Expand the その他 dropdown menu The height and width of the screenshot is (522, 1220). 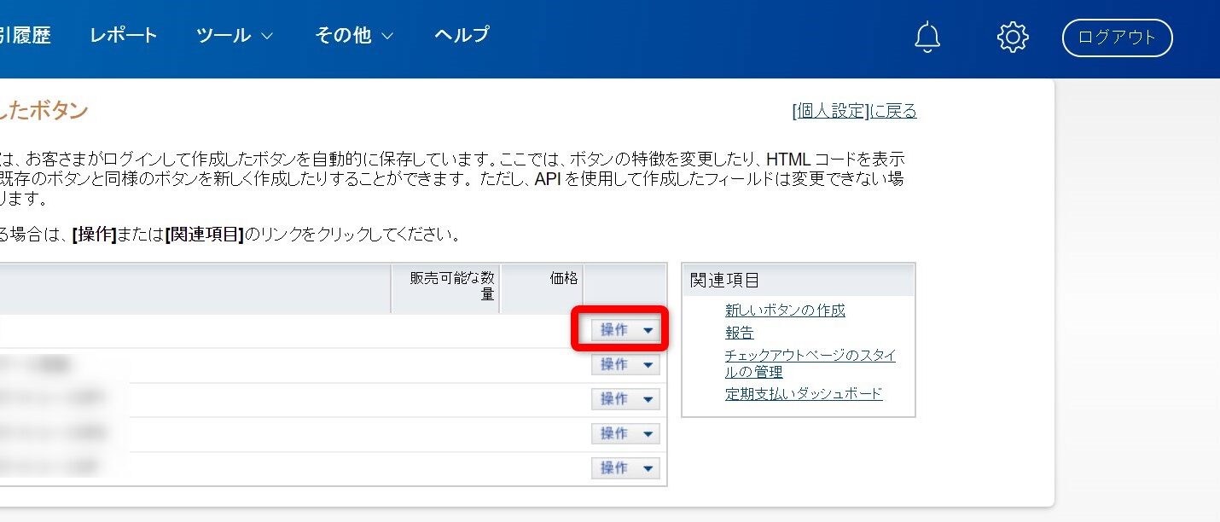point(354,35)
